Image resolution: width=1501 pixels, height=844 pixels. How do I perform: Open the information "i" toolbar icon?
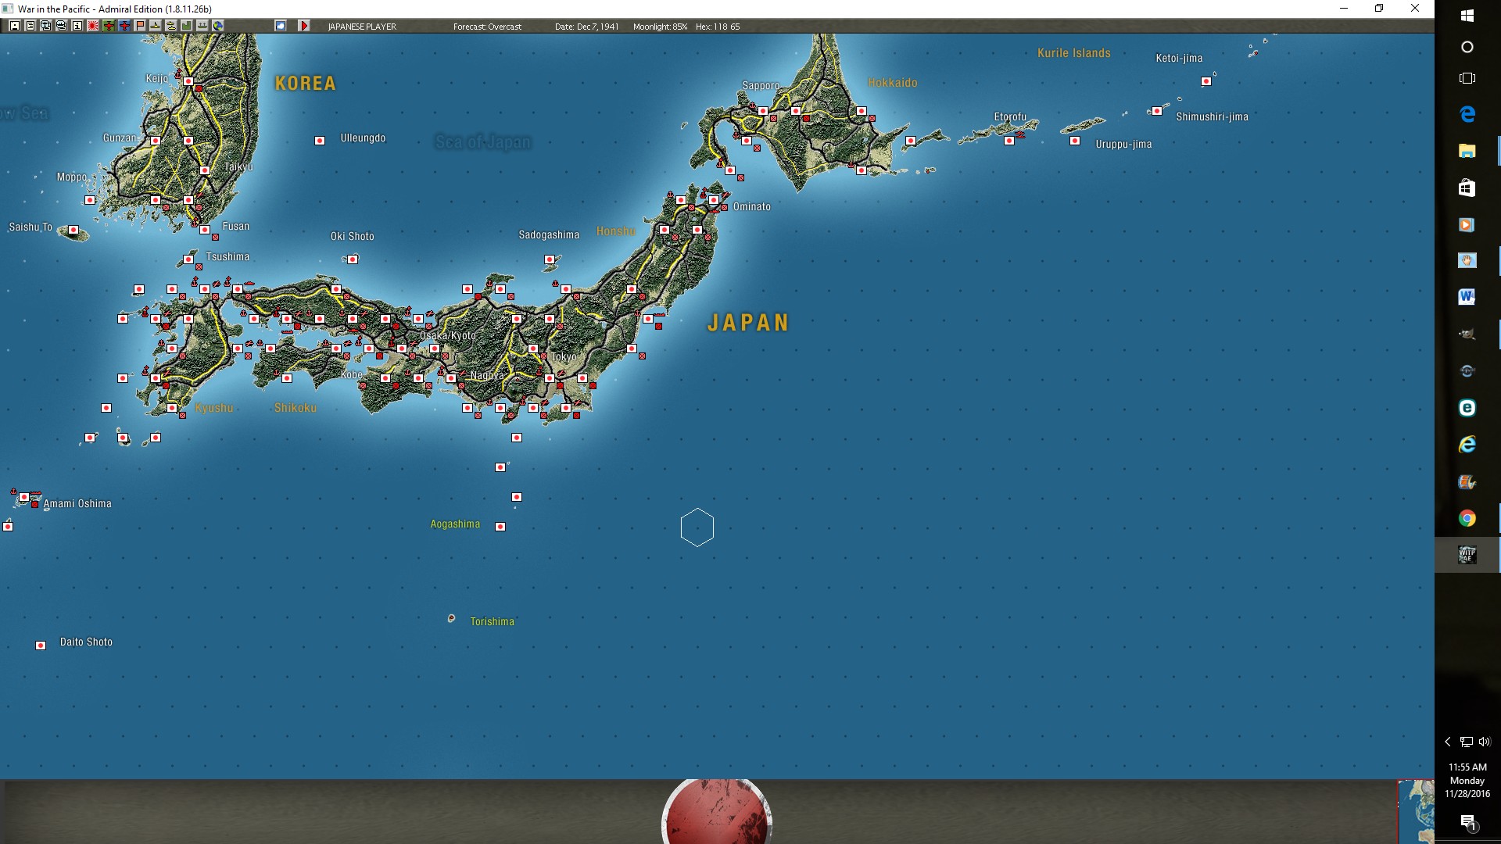[77, 26]
